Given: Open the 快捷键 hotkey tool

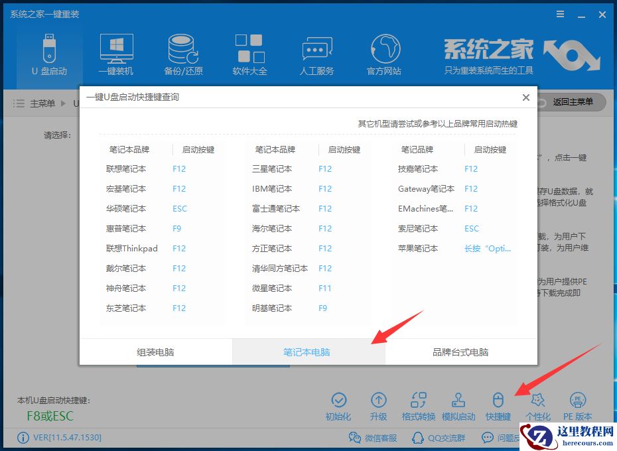Looking at the screenshot, I should pyautogui.click(x=498, y=405).
